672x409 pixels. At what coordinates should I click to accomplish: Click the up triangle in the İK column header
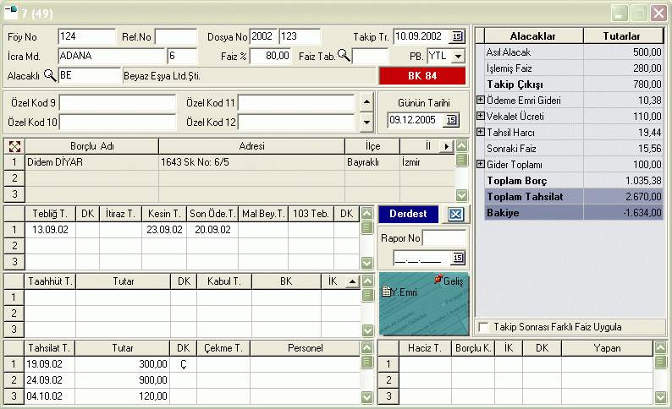click(352, 281)
